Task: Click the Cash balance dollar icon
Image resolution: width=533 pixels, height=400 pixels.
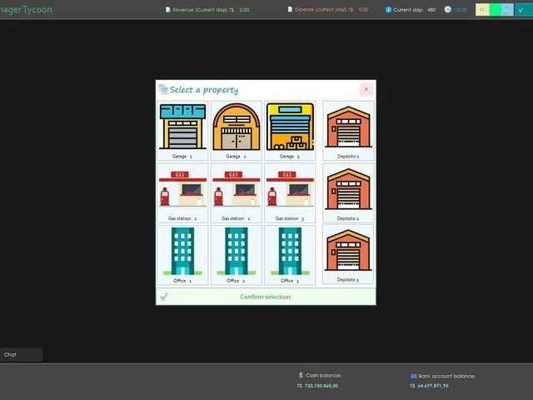Action: pyautogui.click(x=301, y=375)
